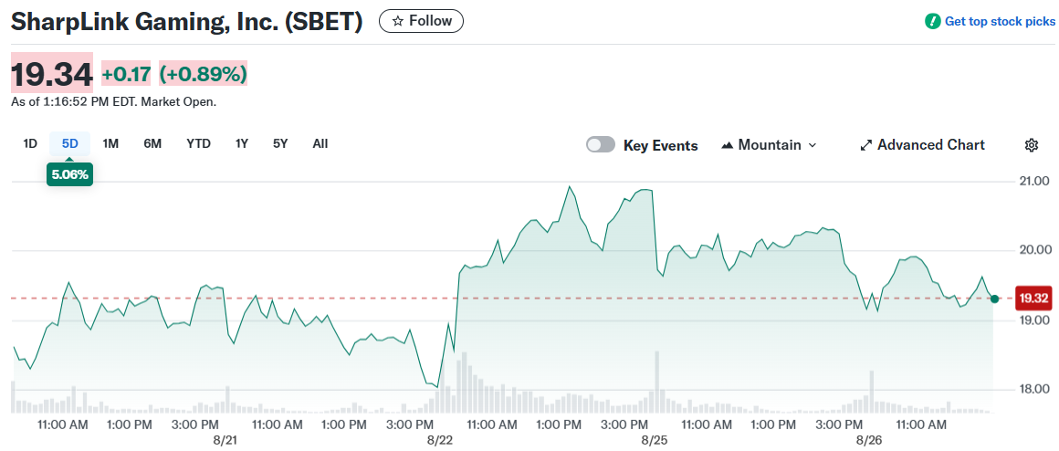Open Get top stock picks link
Screen dimensions: 1059x451
click(999, 21)
